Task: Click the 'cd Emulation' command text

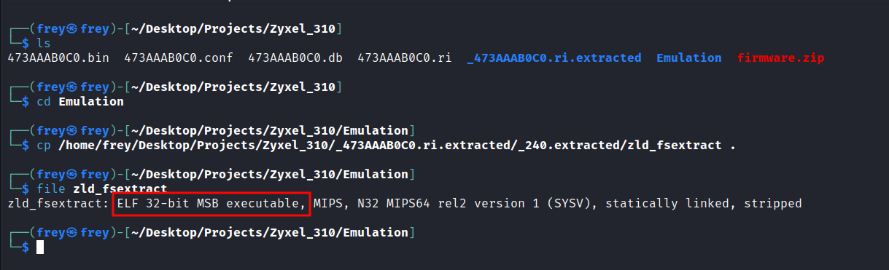Action: point(80,101)
